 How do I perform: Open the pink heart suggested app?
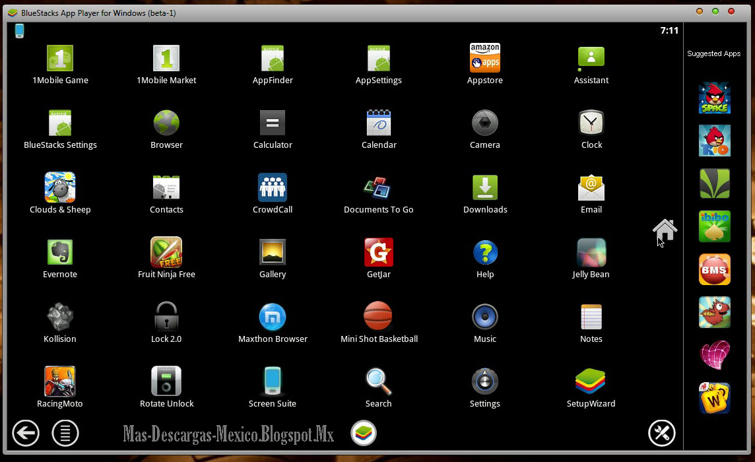(715, 355)
